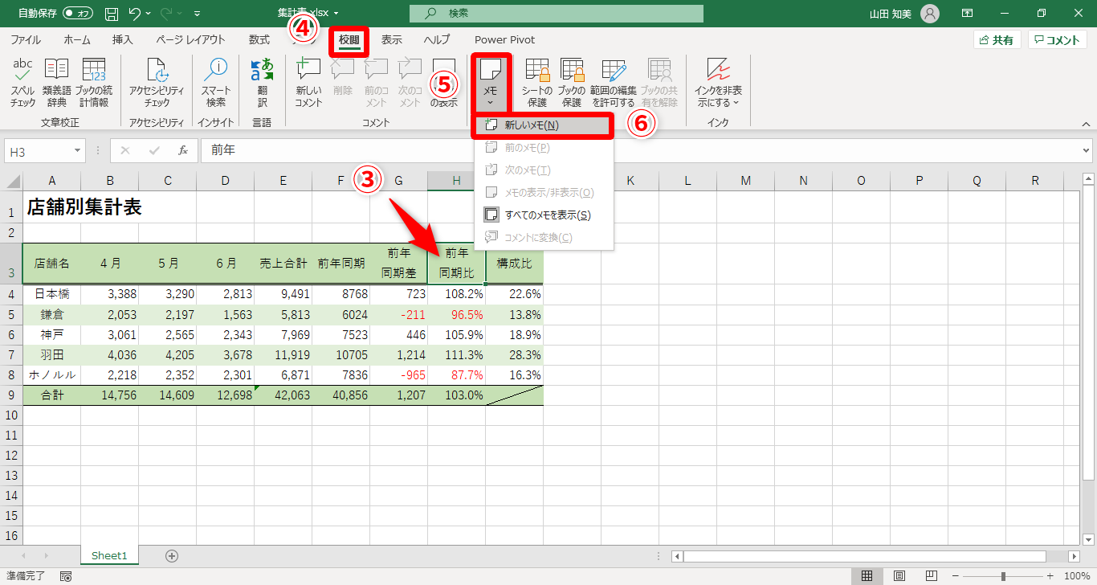Select New Note (新しいメモ) menu item
This screenshot has height=585, width=1097.
[544, 125]
